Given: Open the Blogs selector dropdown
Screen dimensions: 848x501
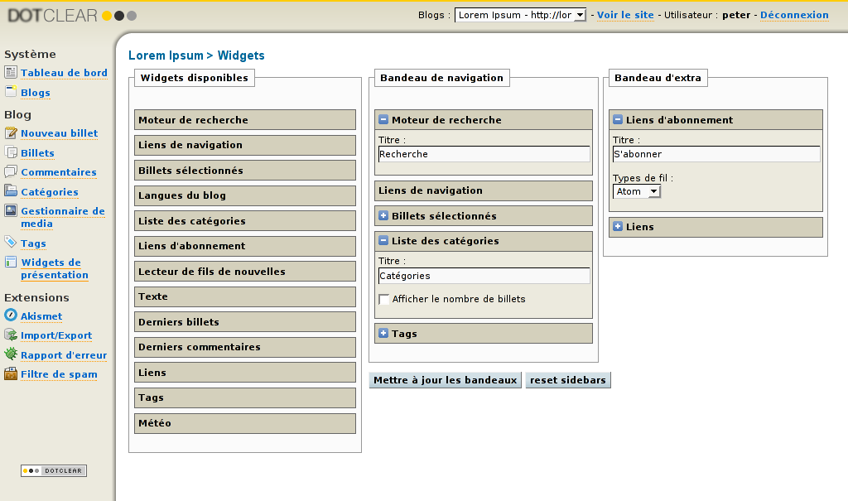Looking at the screenshot, I should click(x=521, y=15).
